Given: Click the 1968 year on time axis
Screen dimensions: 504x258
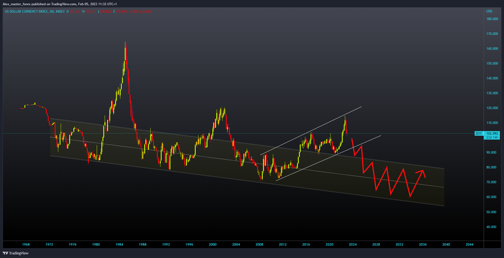Looking at the screenshot, I should coord(26,245).
